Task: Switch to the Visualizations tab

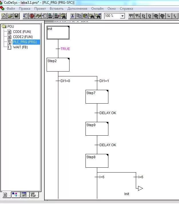Action: 25,195
